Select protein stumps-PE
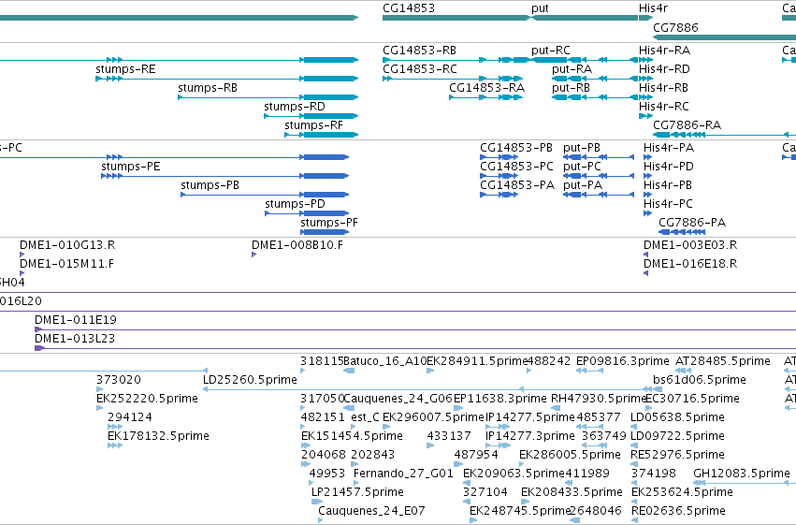Viewport: 796px width, 525px height. pos(224,176)
